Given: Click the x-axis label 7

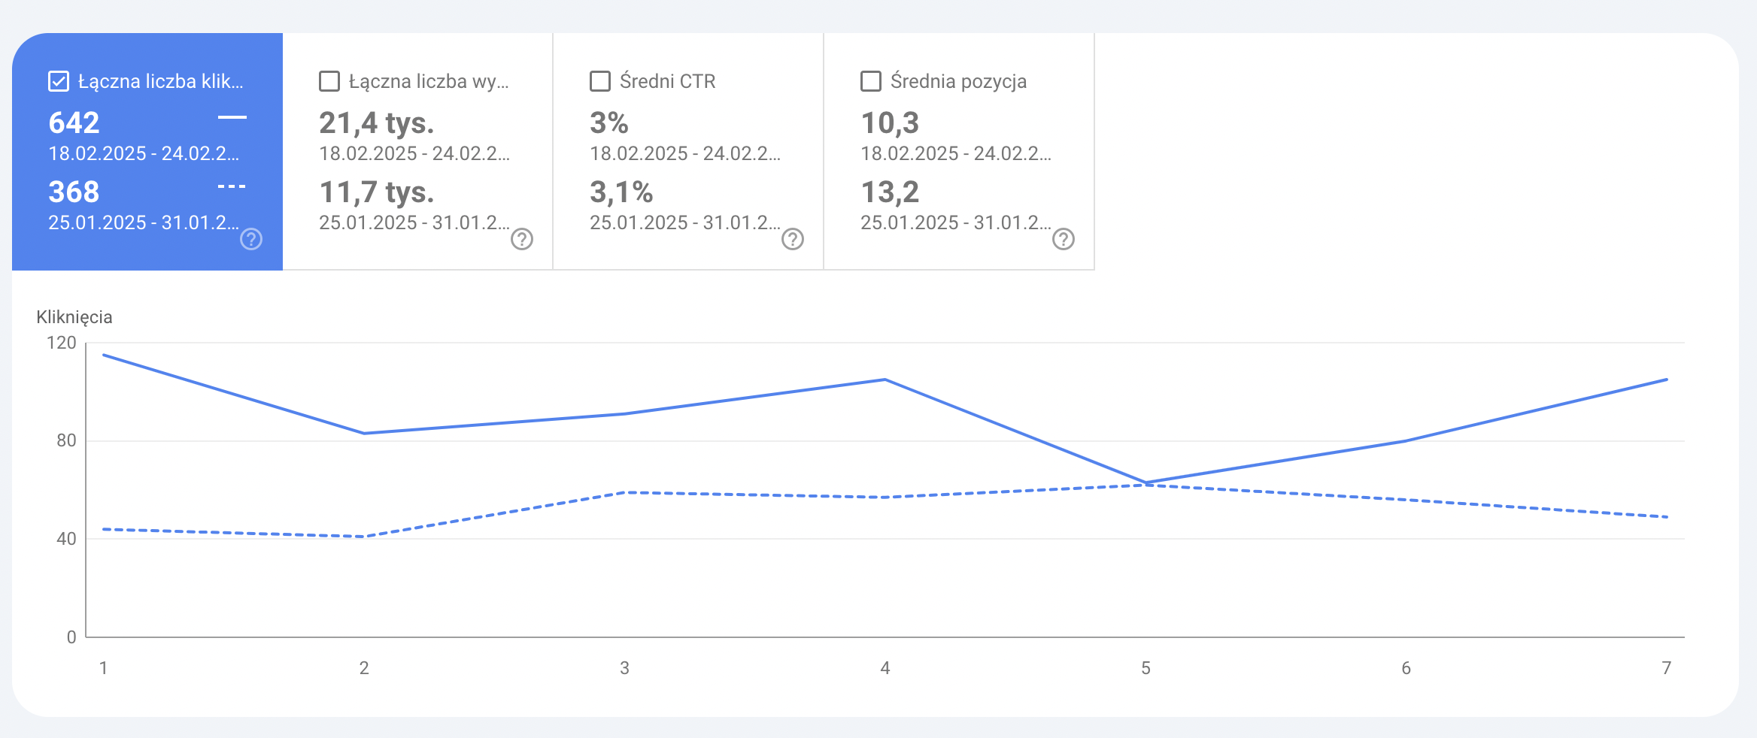Looking at the screenshot, I should click(1667, 668).
